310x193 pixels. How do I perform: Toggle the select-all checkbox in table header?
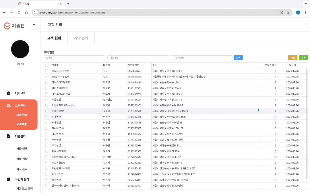pos(47,65)
